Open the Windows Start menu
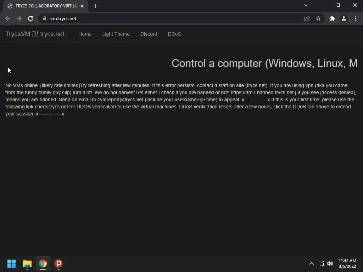363x272 pixels. click(11, 263)
